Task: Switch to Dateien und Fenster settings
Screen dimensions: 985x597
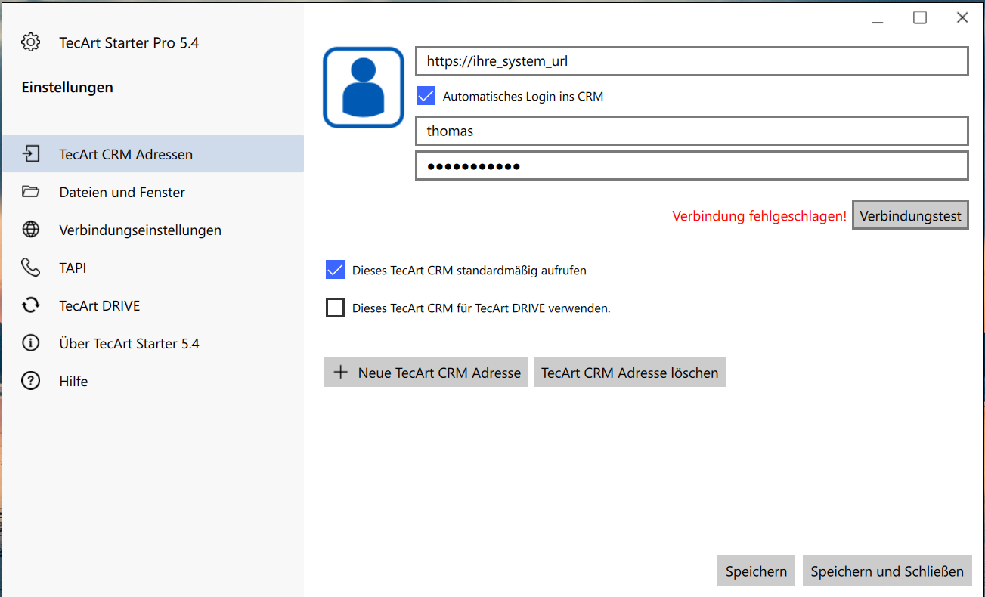Action: [153, 192]
